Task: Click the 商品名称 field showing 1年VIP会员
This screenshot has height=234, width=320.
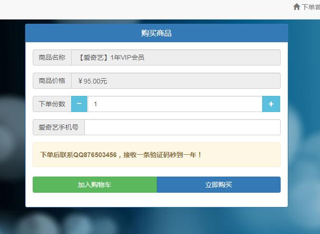Action: click(176, 57)
